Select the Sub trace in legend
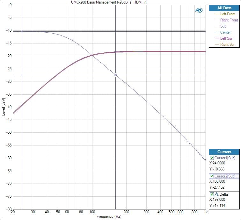This screenshot has width=241, height=220. 223,26
